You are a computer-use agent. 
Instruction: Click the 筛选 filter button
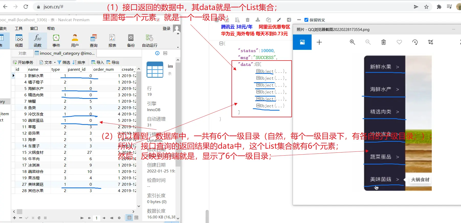point(64,62)
